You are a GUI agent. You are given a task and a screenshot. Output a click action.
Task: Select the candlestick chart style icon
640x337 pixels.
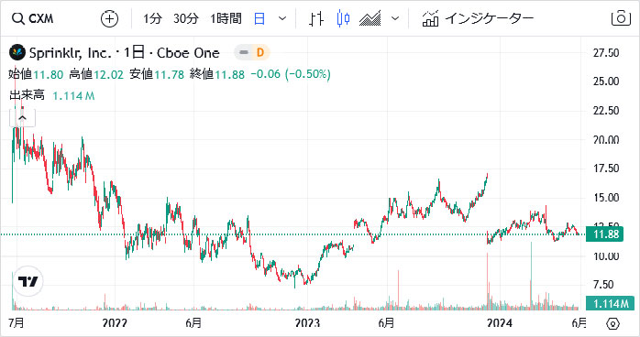click(343, 18)
